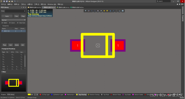Click the Clear button
Screen dimensions: 185x99
coord(17,16)
